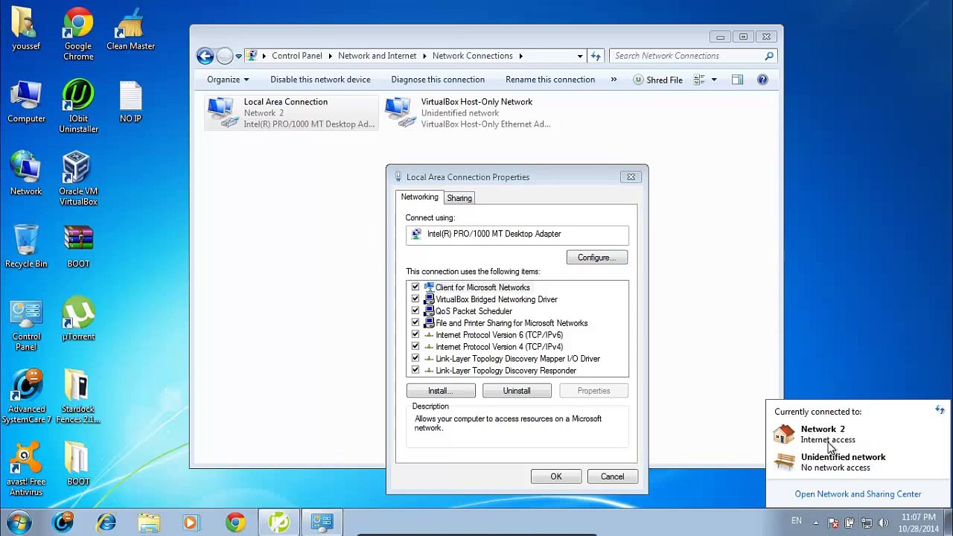Open the Computer desktop icon

click(26, 102)
